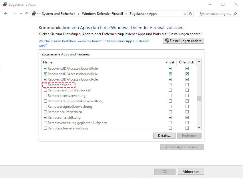Select Remote-Ereignisprotokollverwaltung row text
The image size is (243, 178).
tap(75, 101)
